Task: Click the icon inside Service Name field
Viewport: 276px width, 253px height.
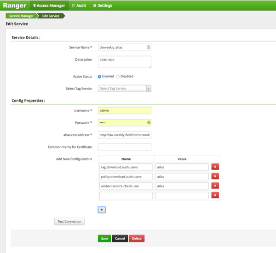Action: tap(148, 47)
